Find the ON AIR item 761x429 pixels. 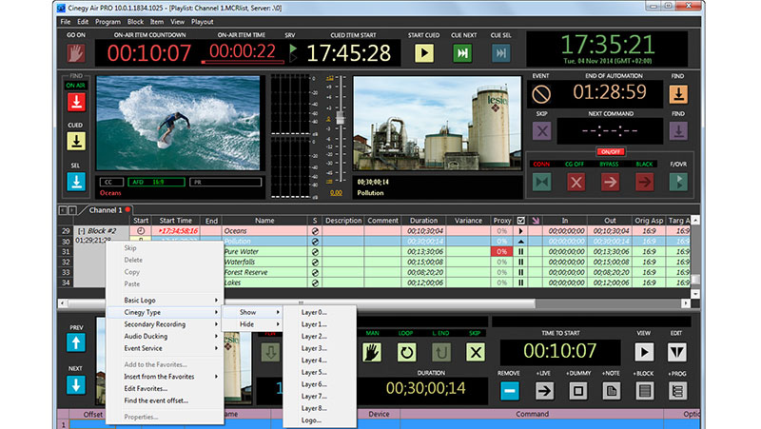[x=76, y=102]
